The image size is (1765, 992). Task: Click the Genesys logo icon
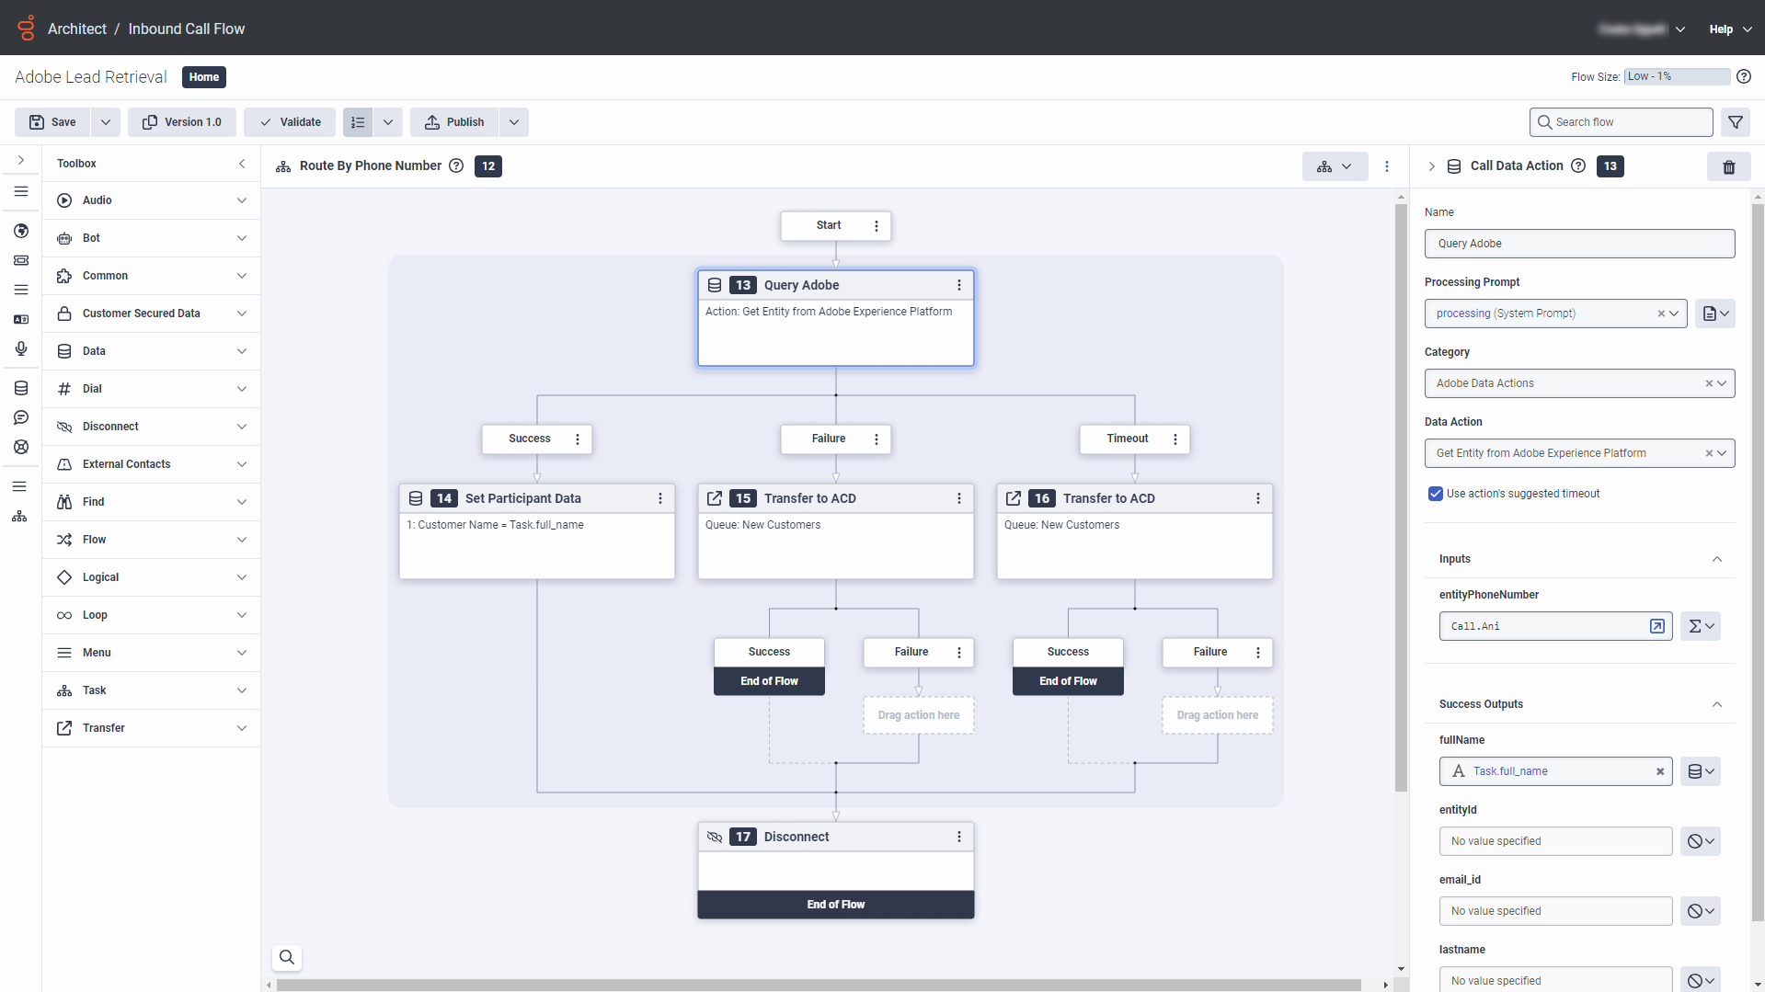click(26, 28)
